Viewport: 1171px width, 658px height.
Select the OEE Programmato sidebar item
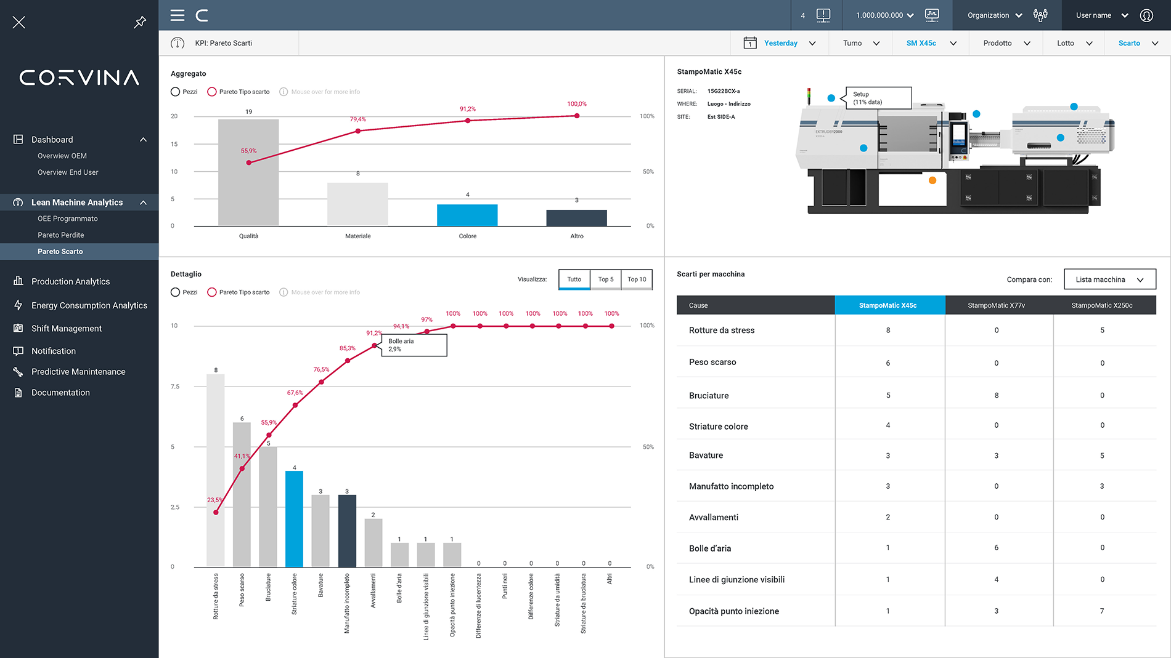coord(67,218)
